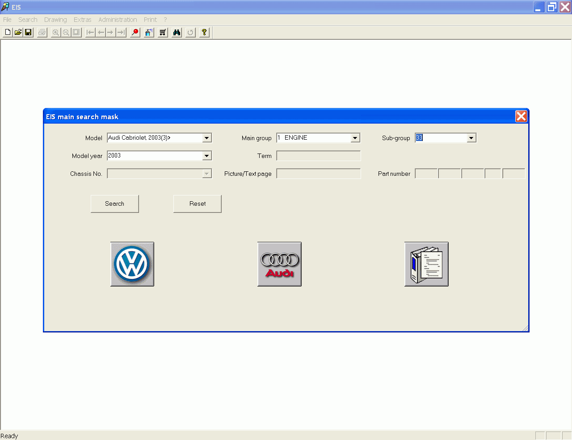Click the Picture/Text page input field
The width and height of the screenshot is (572, 440).
(319, 174)
